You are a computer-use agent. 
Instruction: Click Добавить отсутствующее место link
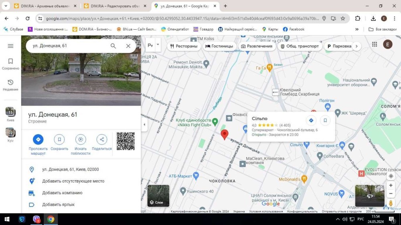pyautogui.click(x=73, y=181)
